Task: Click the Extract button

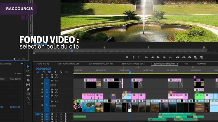Action: (184, 57)
